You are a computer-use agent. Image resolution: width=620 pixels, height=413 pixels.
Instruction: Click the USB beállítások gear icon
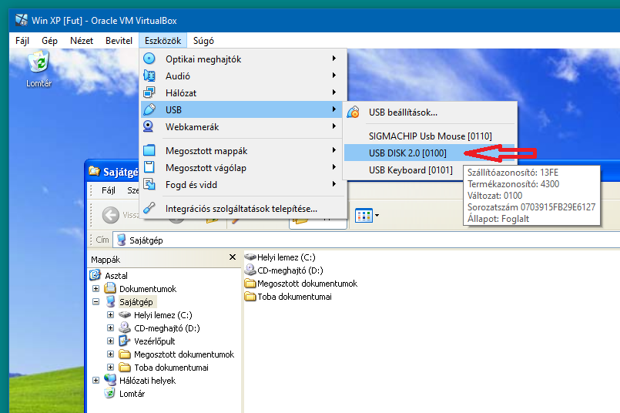tap(353, 112)
